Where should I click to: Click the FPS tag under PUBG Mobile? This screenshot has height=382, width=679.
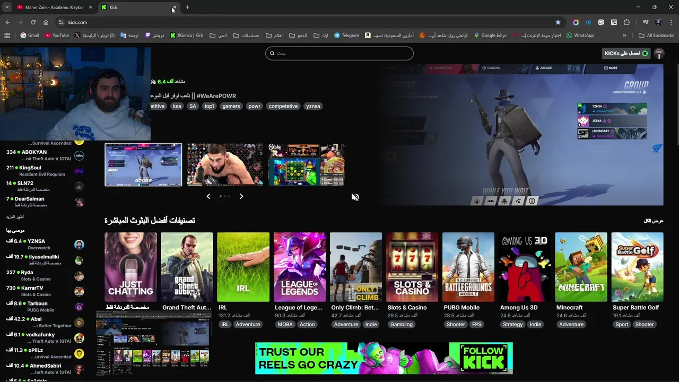(x=477, y=324)
